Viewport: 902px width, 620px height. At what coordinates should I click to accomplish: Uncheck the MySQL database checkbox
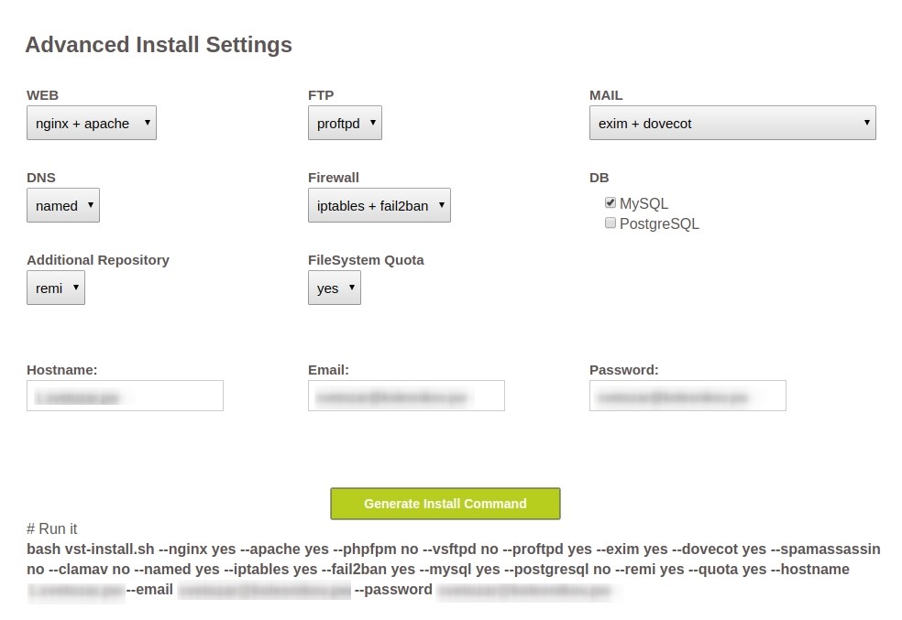[x=610, y=203]
